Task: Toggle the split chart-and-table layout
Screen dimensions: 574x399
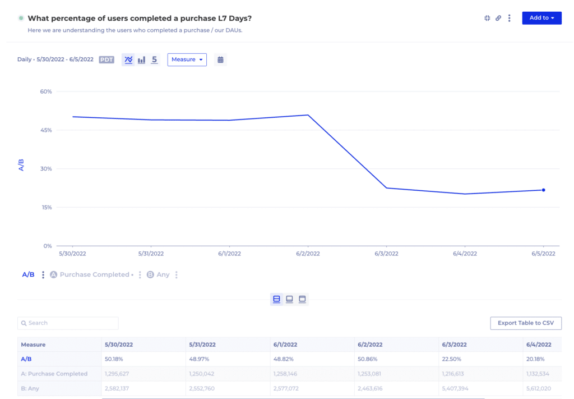Action: click(x=276, y=299)
